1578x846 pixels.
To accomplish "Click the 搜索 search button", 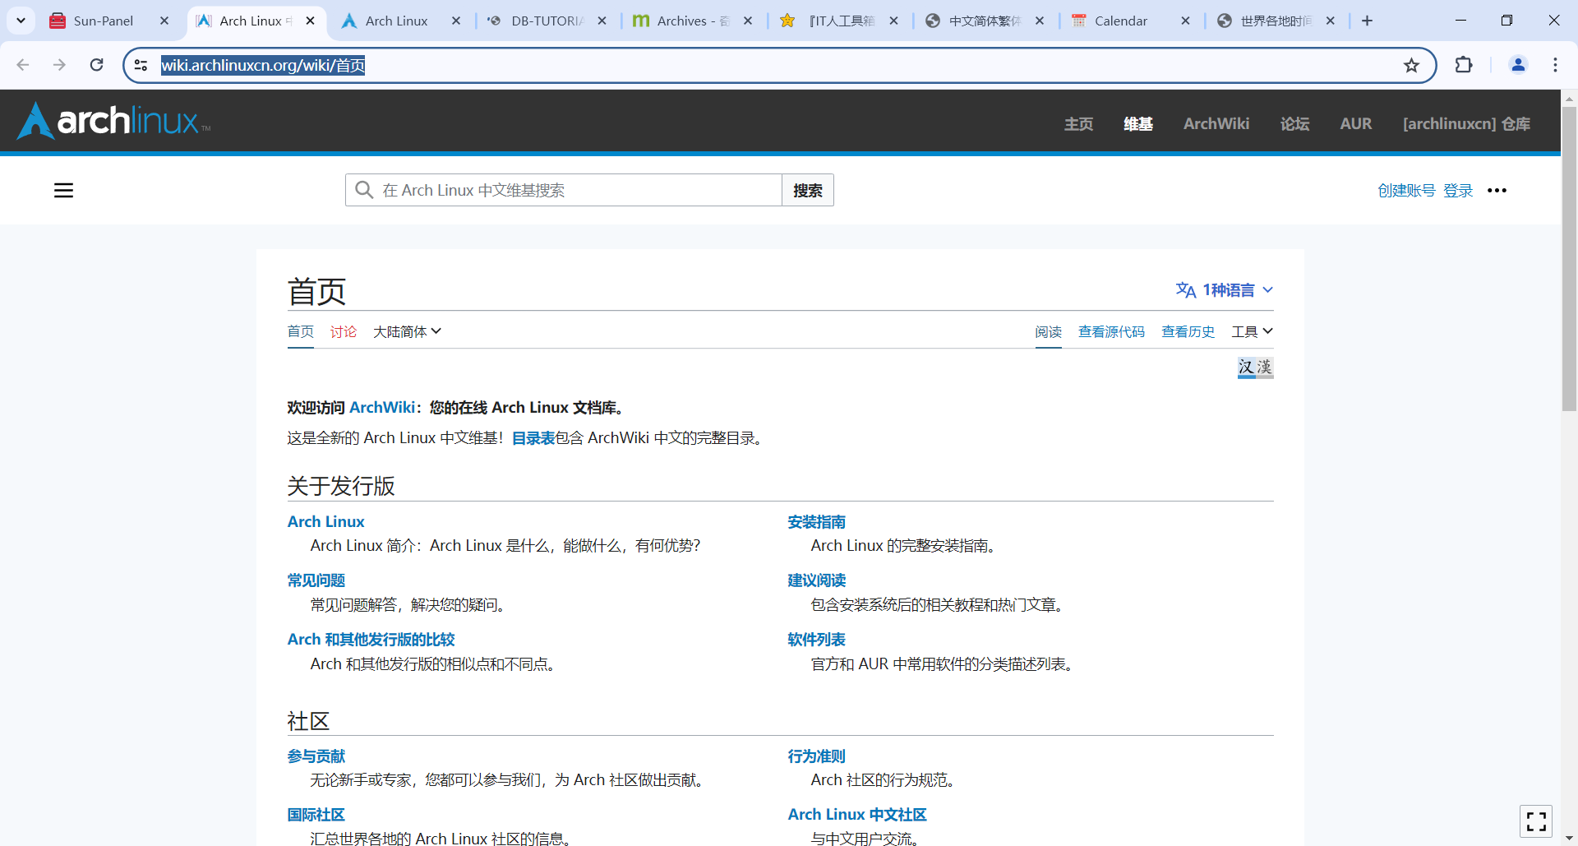I will [807, 190].
